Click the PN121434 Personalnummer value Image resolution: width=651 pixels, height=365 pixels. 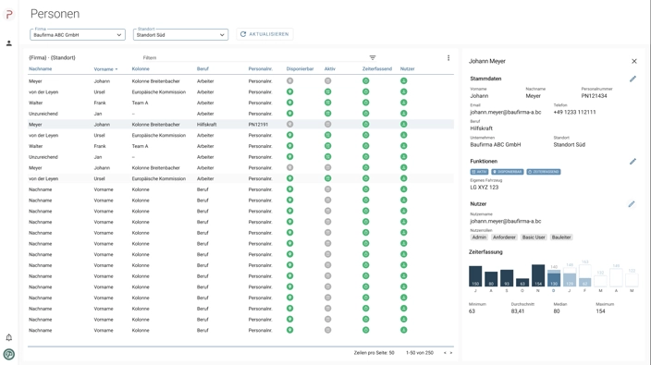pyautogui.click(x=594, y=96)
